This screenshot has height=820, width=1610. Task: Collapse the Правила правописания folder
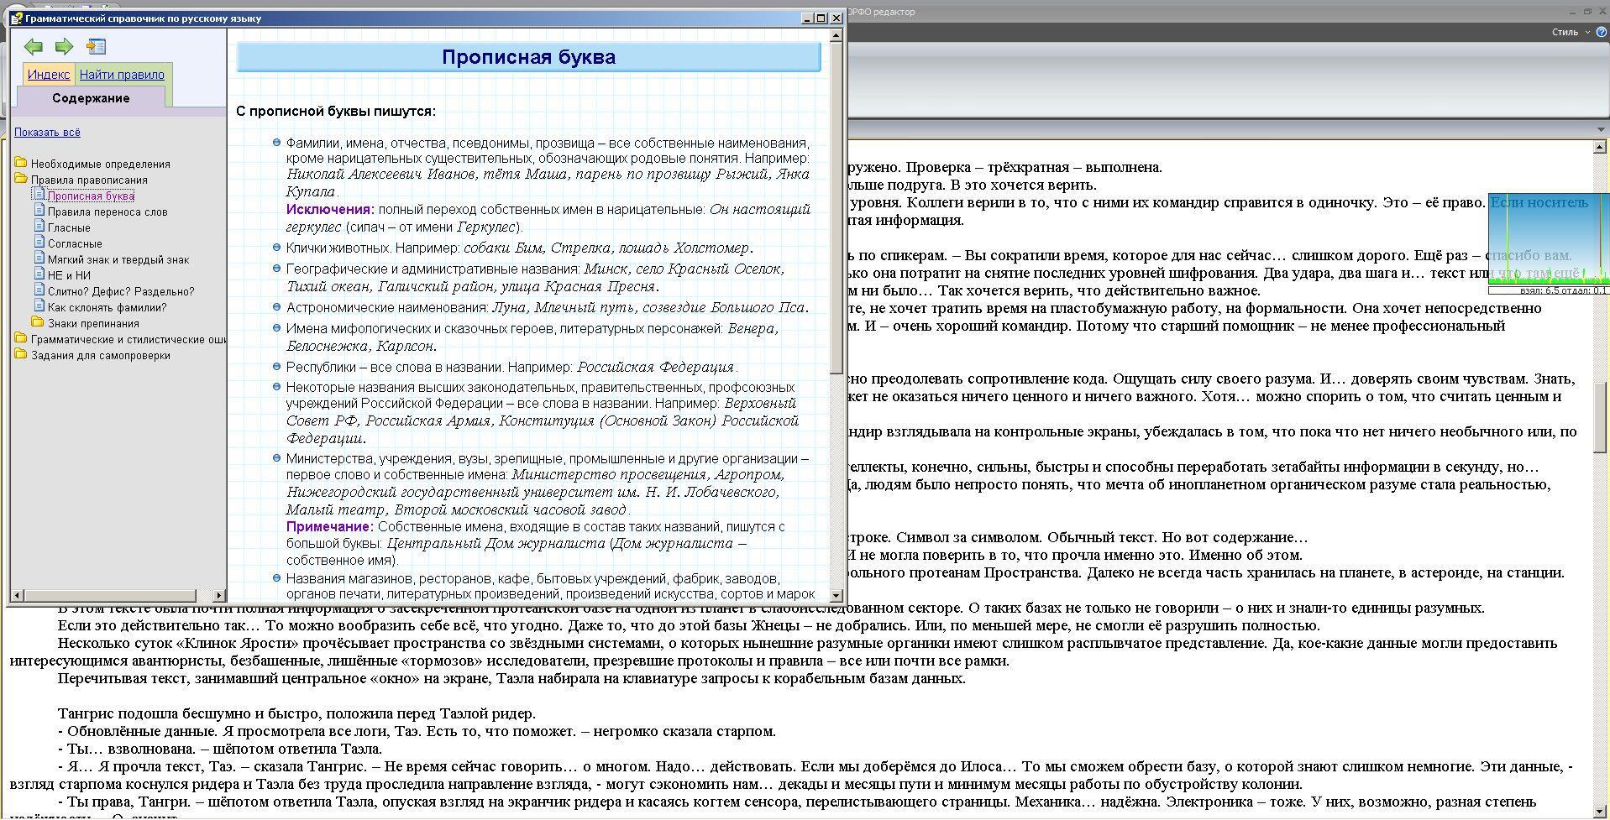21,179
